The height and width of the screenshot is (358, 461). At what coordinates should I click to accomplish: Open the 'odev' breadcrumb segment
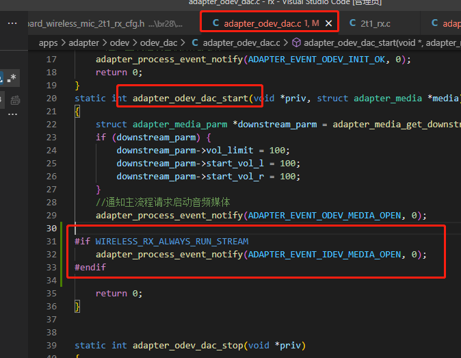[120, 43]
